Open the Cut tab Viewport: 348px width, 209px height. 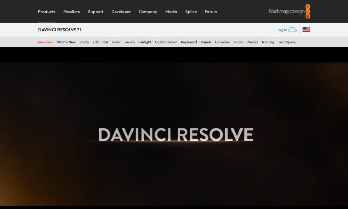pyautogui.click(x=105, y=42)
